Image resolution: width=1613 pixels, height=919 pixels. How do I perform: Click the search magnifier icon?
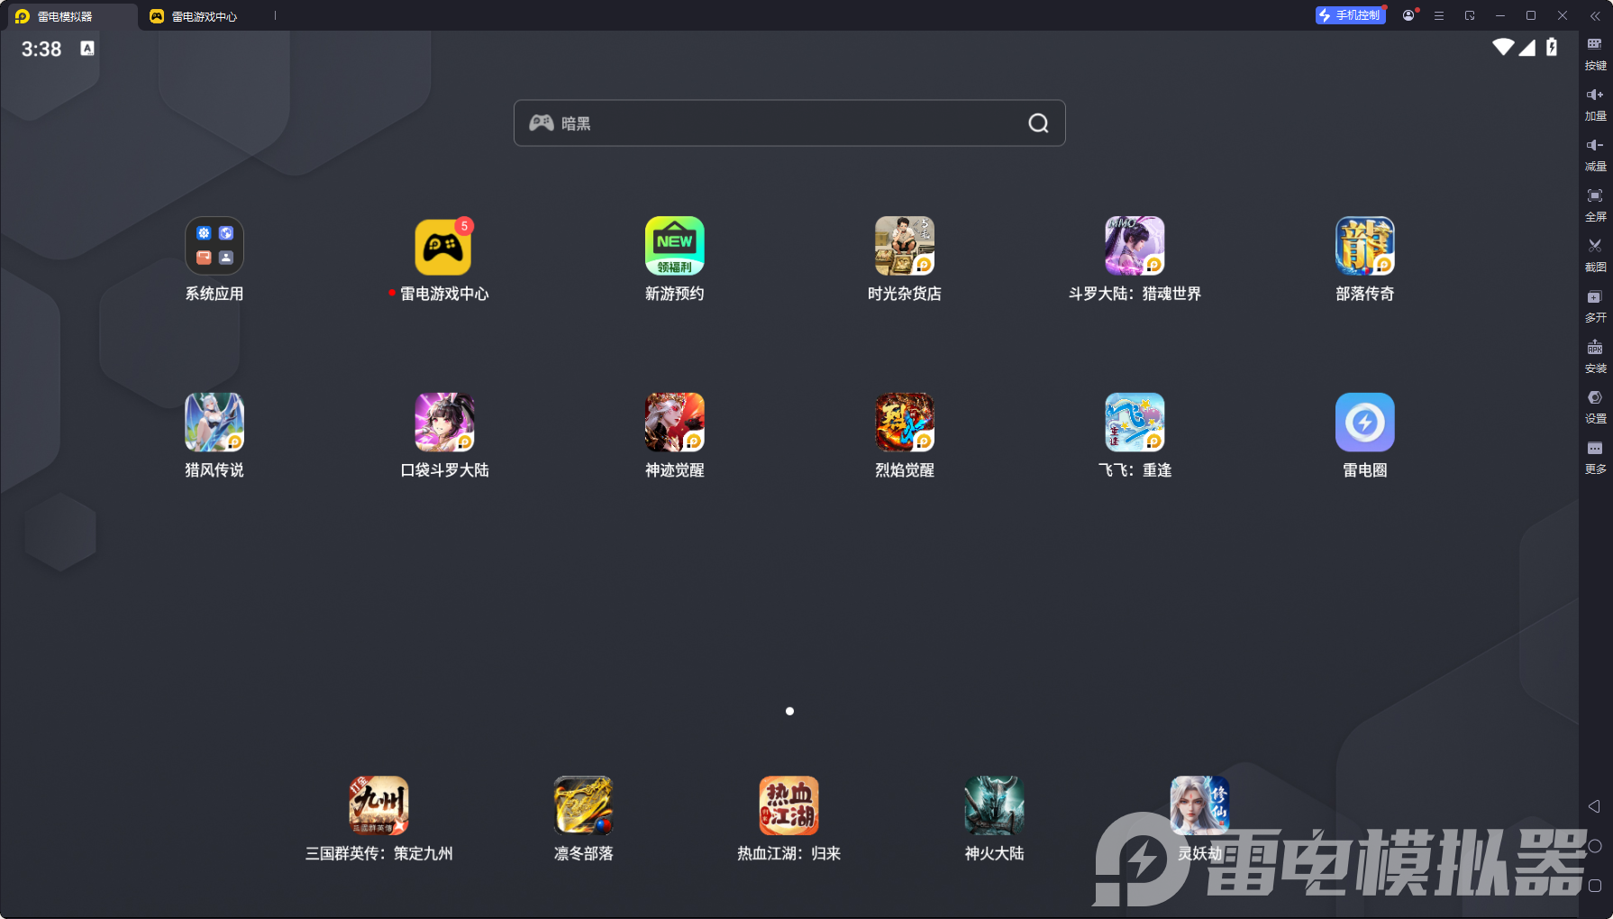click(x=1038, y=123)
